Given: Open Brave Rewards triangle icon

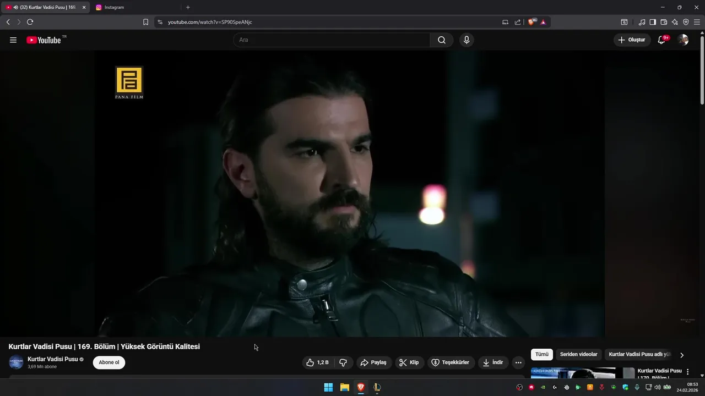Looking at the screenshot, I should pos(543,22).
